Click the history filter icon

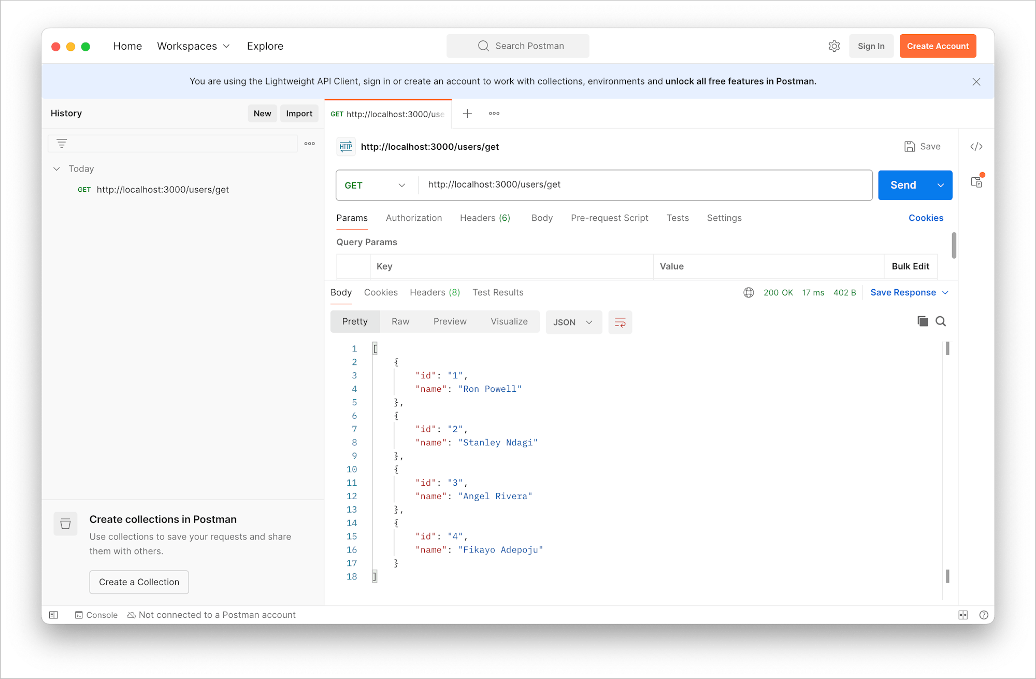click(62, 144)
